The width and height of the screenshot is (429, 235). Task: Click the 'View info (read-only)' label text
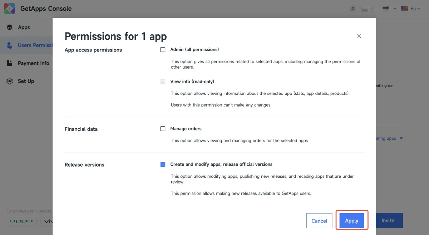[192, 82]
